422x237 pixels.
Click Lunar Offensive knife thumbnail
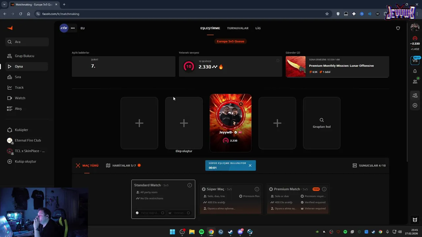[x=295, y=66]
